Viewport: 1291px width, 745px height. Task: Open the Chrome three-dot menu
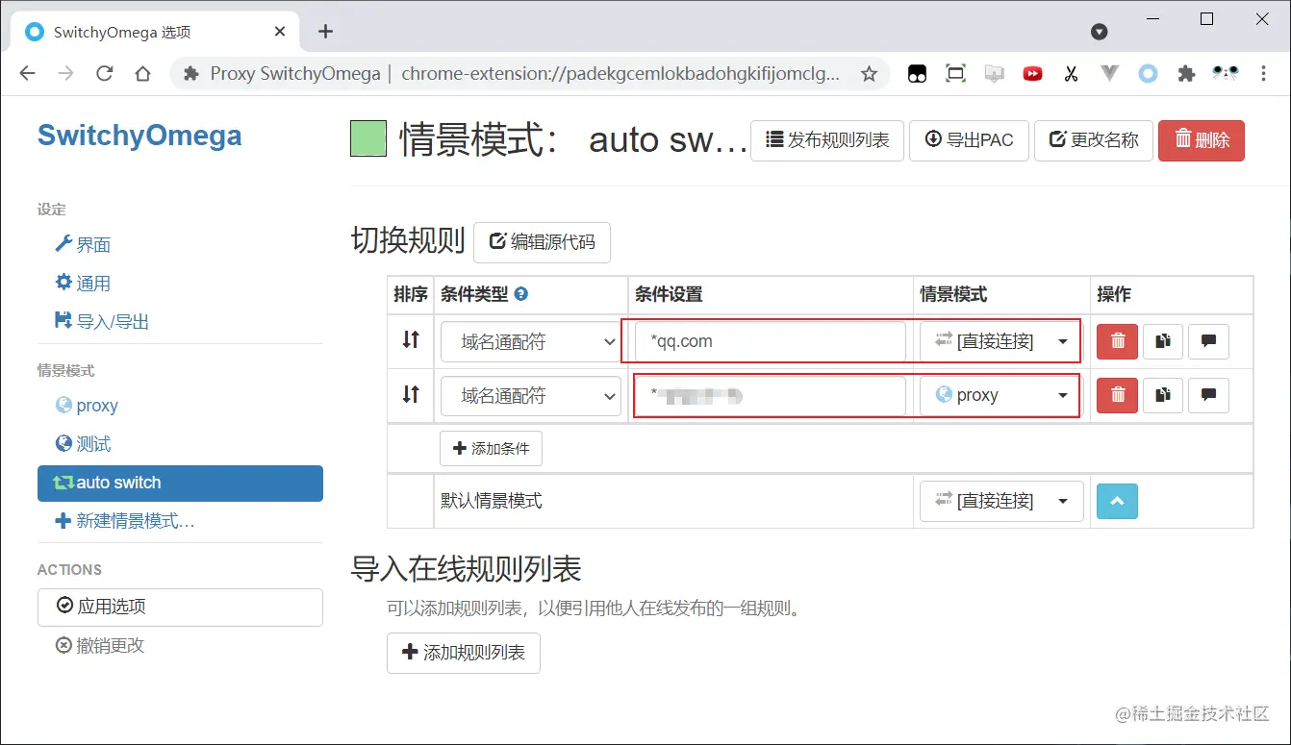coord(1263,74)
